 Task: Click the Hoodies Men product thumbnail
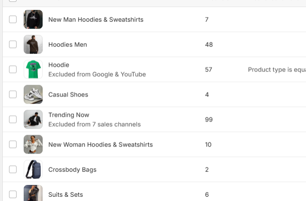click(x=33, y=44)
